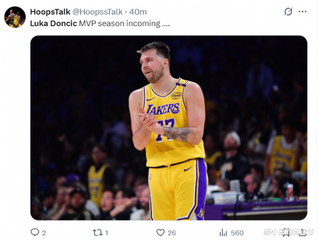Click the reply speech bubble icon
318x240 pixels.
click(x=35, y=232)
